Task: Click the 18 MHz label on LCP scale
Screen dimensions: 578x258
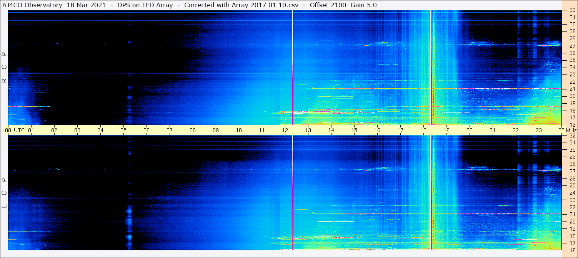Action: point(572,236)
